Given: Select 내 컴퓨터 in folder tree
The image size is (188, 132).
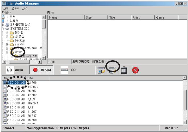Looking at the screenshot, I should pos(12,21).
